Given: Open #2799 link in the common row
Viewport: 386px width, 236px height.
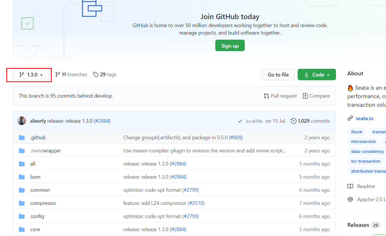Looking at the screenshot, I should coord(190,190).
